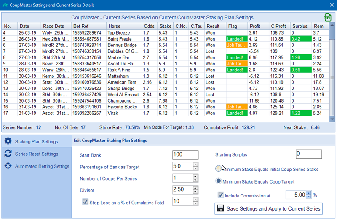Image resolution: width=337 pixels, height=219 pixels.
Task: Decrease the Divisor value
Action: pos(195,192)
